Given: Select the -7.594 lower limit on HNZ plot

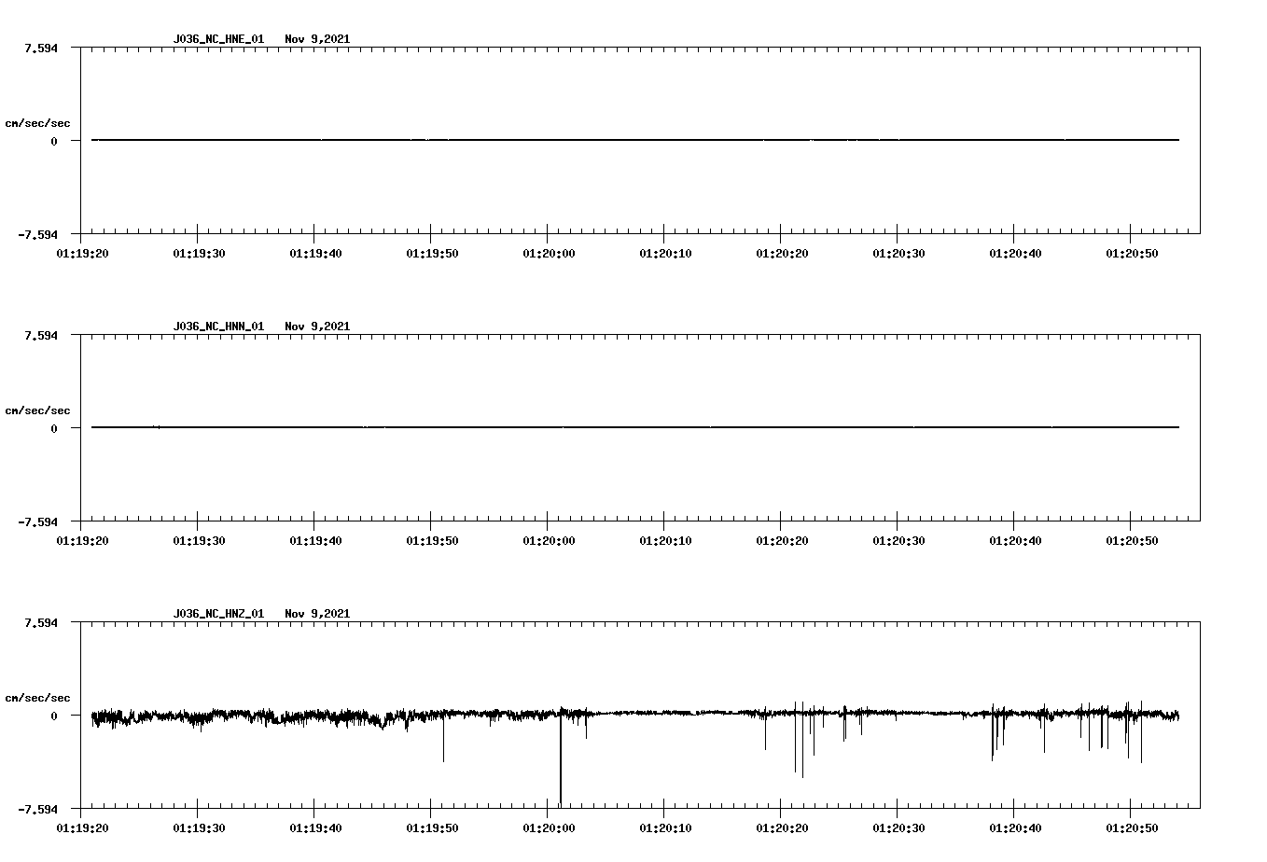Looking at the screenshot, I should pyautogui.click(x=37, y=809).
